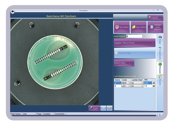The height and width of the screenshot is (128, 174).
Task: Click the Measure Plate button
Action: (134, 53)
